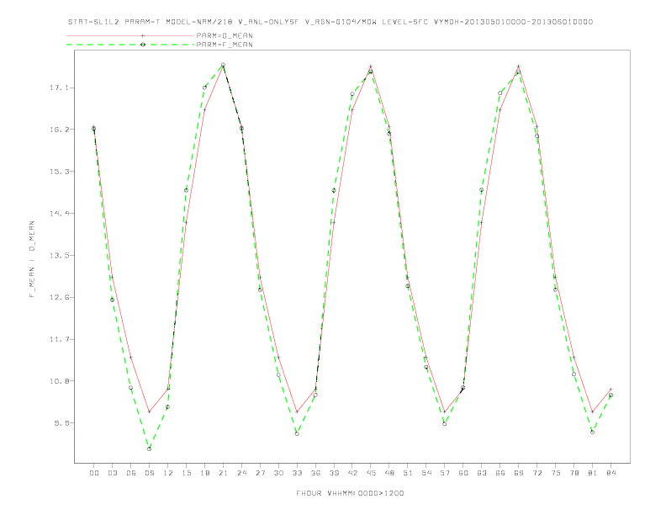Click the 18 forecast hour tick label
The image size is (666, 515).
[204, 473]
